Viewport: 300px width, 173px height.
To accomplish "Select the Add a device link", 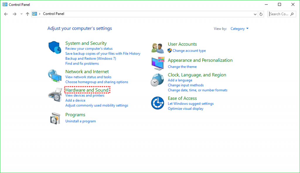I will click(x=75, y=100).
